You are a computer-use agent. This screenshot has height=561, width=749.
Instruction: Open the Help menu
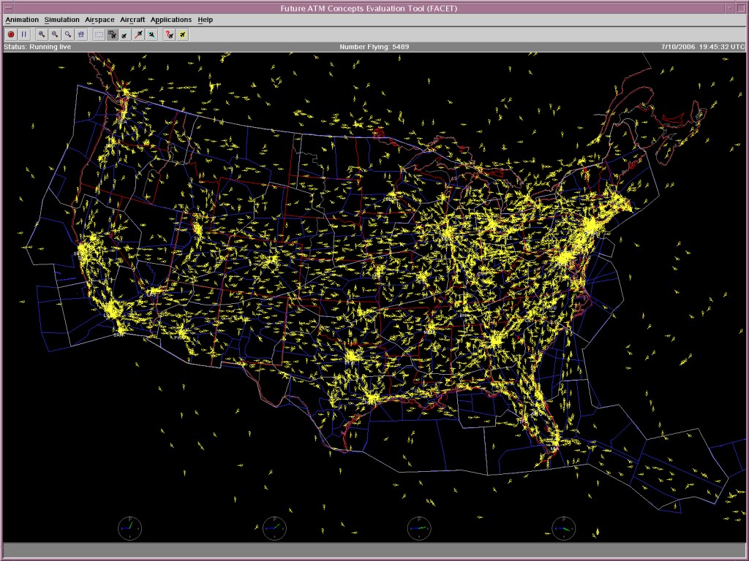[206, 20]
